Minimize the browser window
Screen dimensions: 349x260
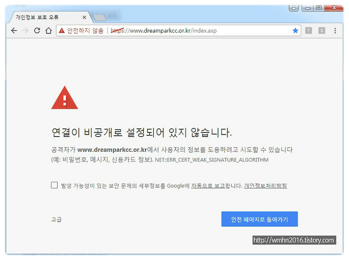pyautogui.click(x=308, y=8)
